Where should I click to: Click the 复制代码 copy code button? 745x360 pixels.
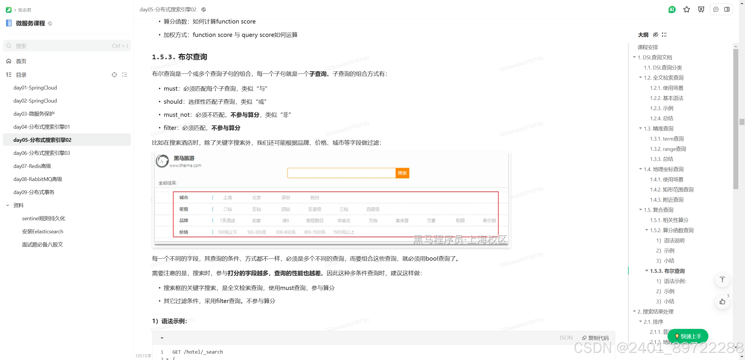tap(595, 338)
